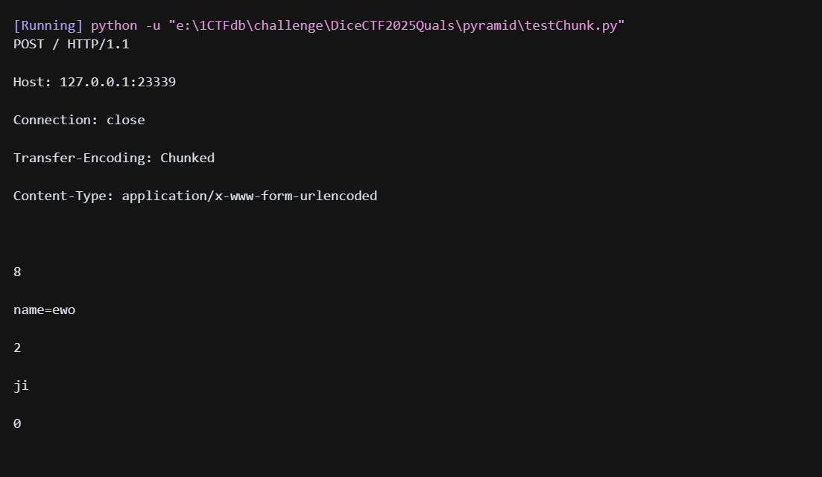
Task: Click the word python in the command
Action: coord(114,25)
